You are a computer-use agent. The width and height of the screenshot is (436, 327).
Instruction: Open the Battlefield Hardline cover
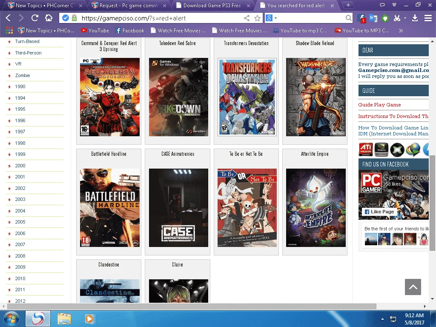pos(110,208)
